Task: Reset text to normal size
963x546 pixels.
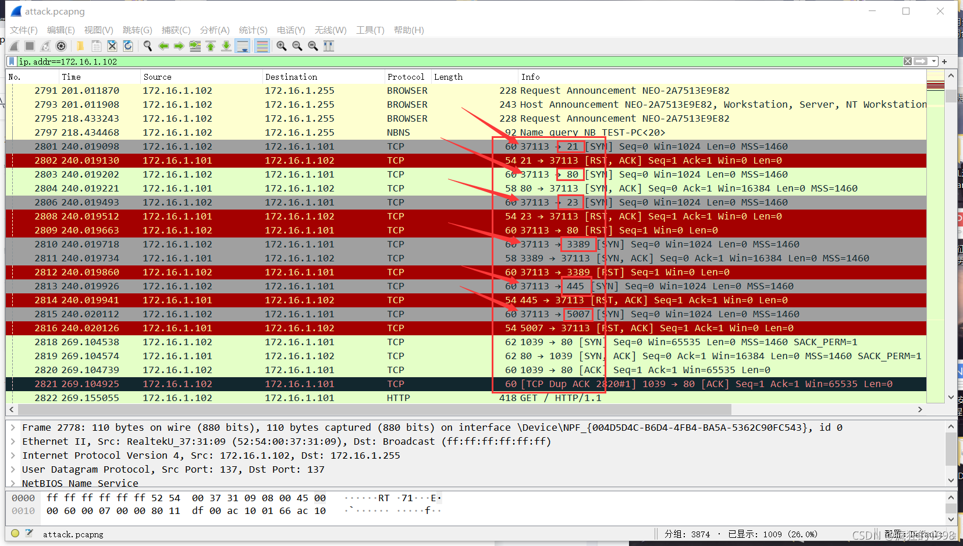Action: 313,46
